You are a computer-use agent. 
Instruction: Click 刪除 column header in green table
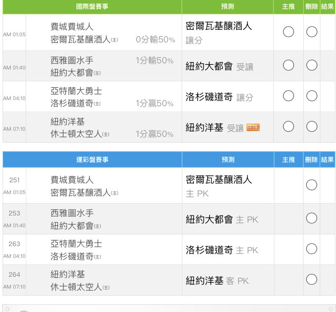point(311,7)
